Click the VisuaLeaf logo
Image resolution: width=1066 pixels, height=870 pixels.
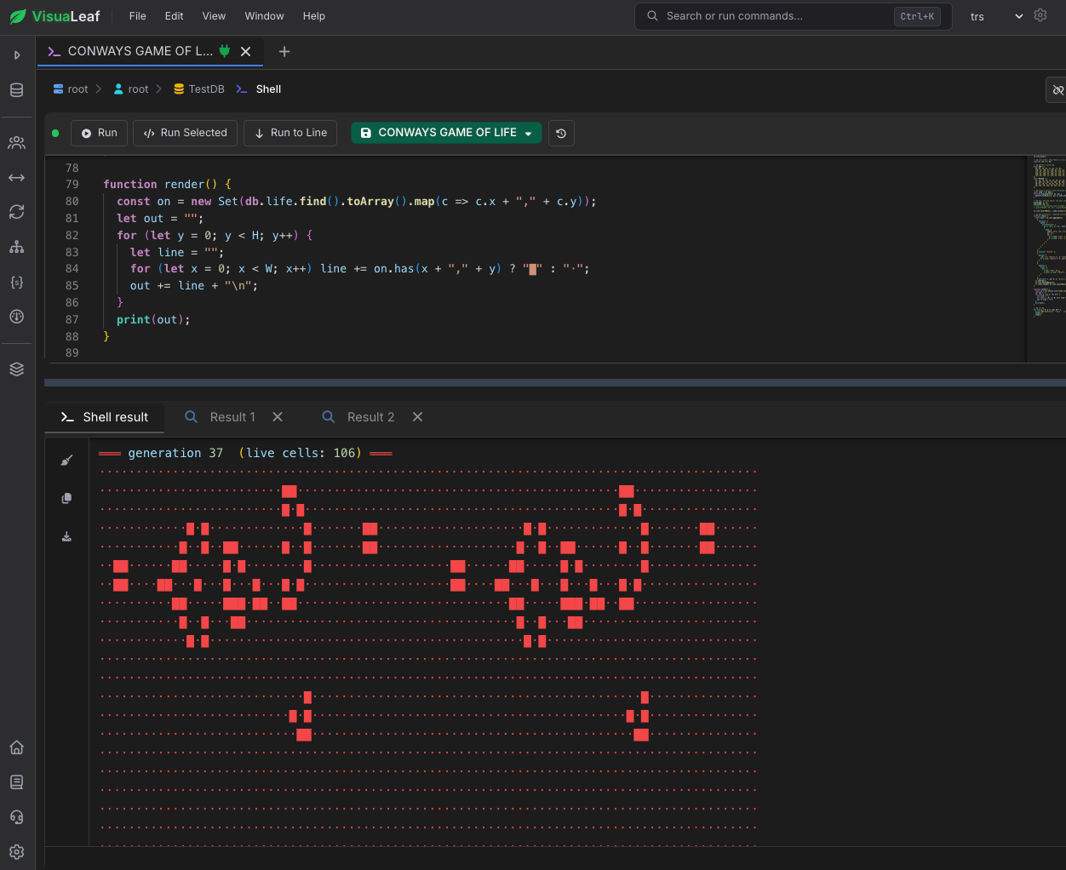pyautogui.click(x=54, y=16)
